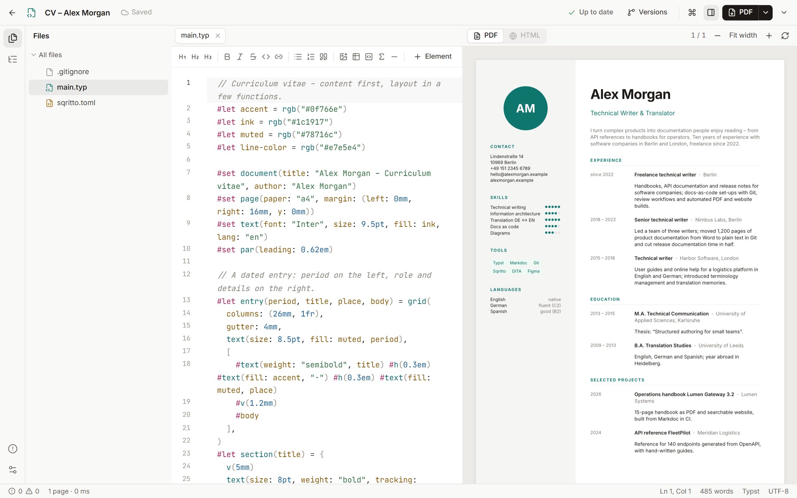797x498 pixels.
Task: Close the main.typ tab
Action: click(x=218, y=36)
